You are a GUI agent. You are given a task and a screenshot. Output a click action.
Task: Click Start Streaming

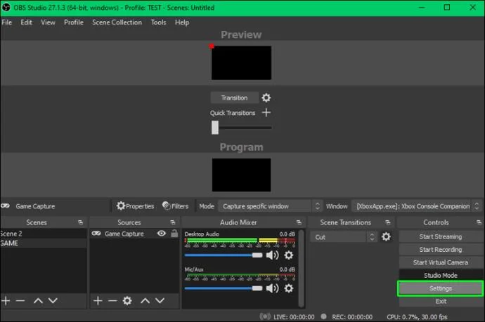click(441, 236)
